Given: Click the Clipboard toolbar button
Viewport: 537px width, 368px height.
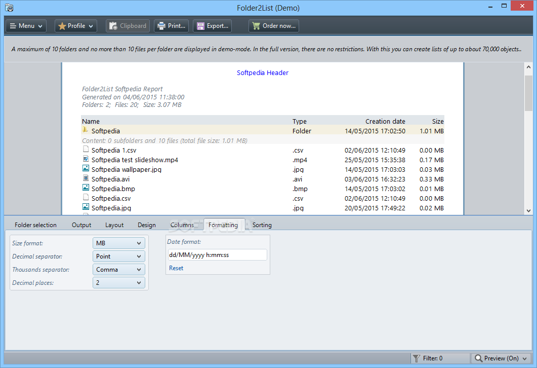Looking at the screenshot, I should coord(128,26).
